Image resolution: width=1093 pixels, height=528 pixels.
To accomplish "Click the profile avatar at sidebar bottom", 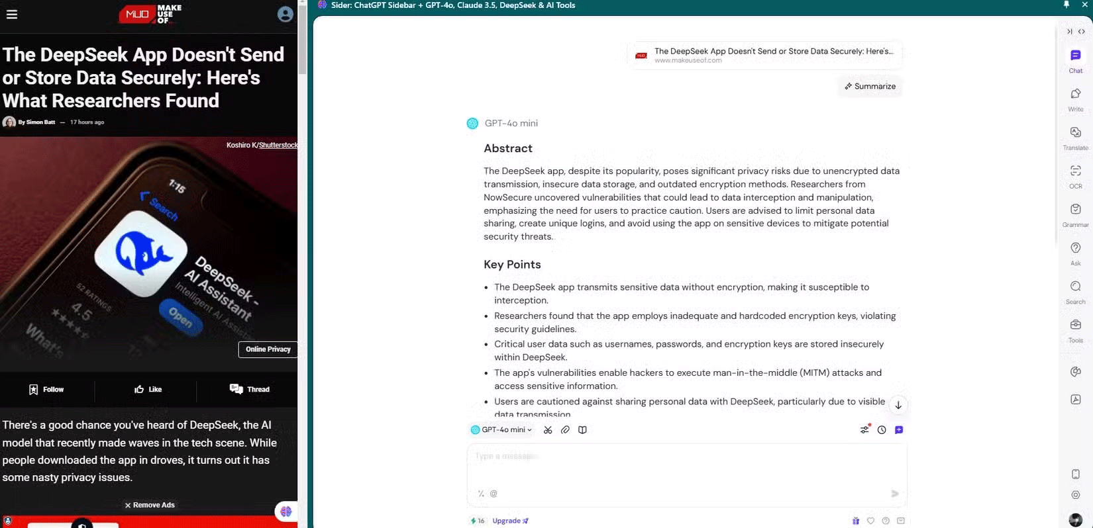I will (x=1075, y=520).
